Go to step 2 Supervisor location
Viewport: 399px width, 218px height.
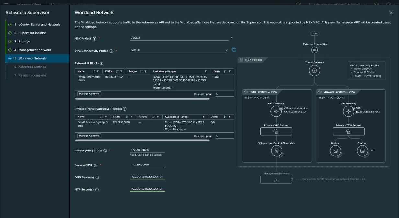click(37, 33)
